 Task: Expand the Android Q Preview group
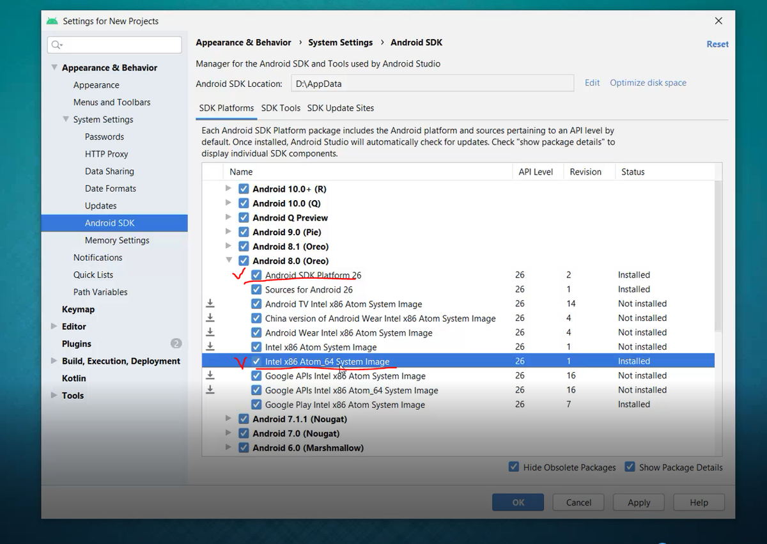pos(229,217)
